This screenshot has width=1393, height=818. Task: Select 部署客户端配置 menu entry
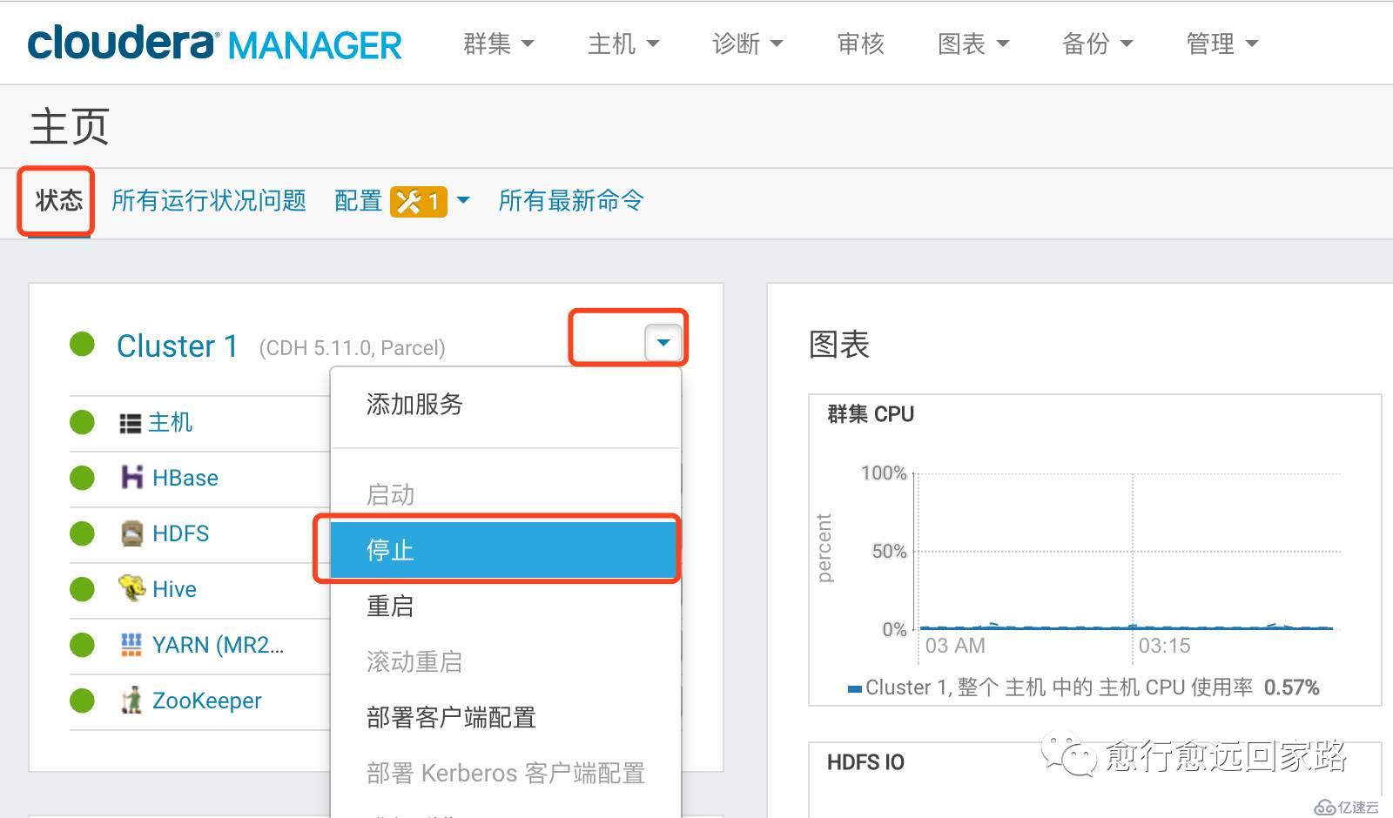(x=506, y=717)
